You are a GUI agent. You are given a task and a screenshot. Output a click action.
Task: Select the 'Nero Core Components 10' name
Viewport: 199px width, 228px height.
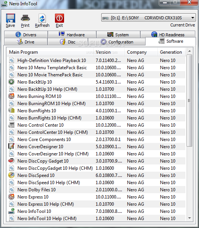click(x=44, y=140)
